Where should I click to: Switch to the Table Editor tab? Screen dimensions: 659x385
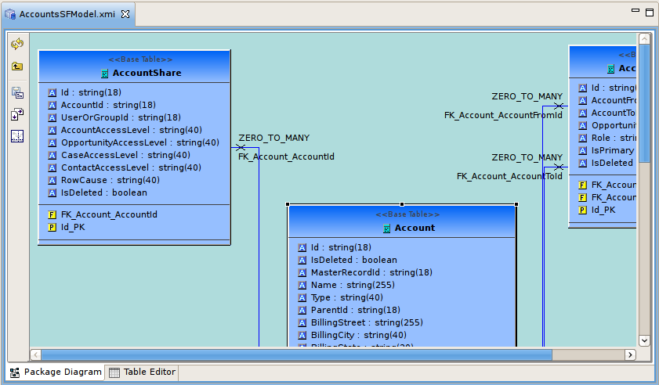click(x=142, y=372)
